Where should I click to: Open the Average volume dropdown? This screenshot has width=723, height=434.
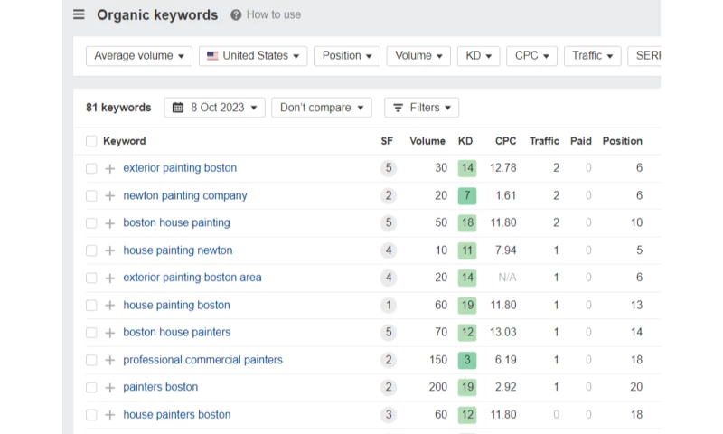click(139, 56)
